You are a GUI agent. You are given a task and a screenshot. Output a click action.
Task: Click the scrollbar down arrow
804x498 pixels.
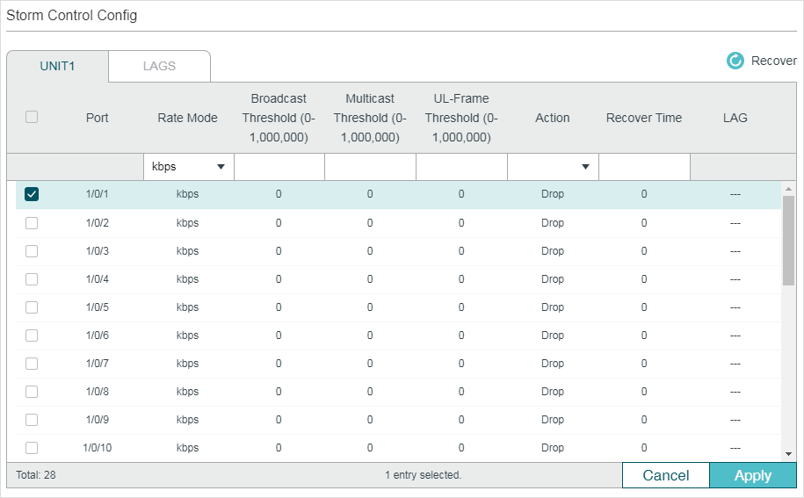click(x=788, y=454)
